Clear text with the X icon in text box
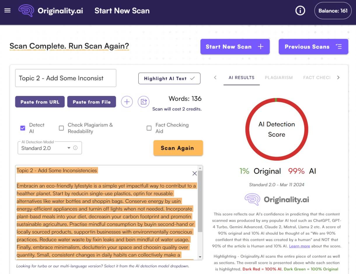This screenshot has height=274, width=356. coord(195,173)
